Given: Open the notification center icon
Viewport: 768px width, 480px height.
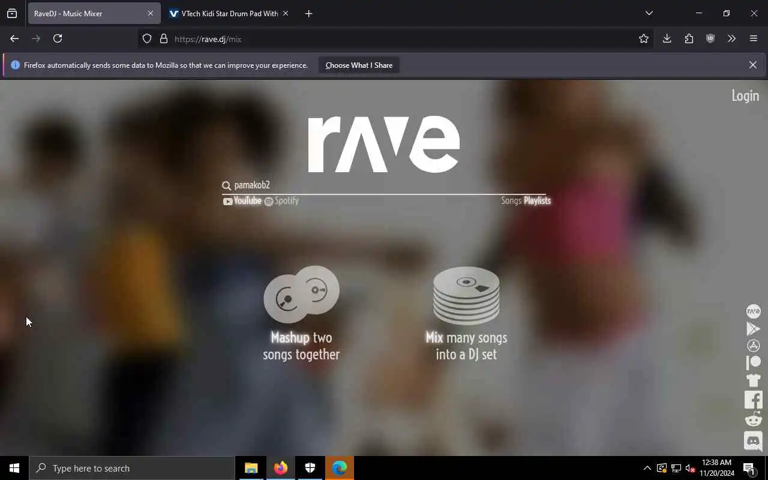Looking at the screenshot, I should [749, 468].
